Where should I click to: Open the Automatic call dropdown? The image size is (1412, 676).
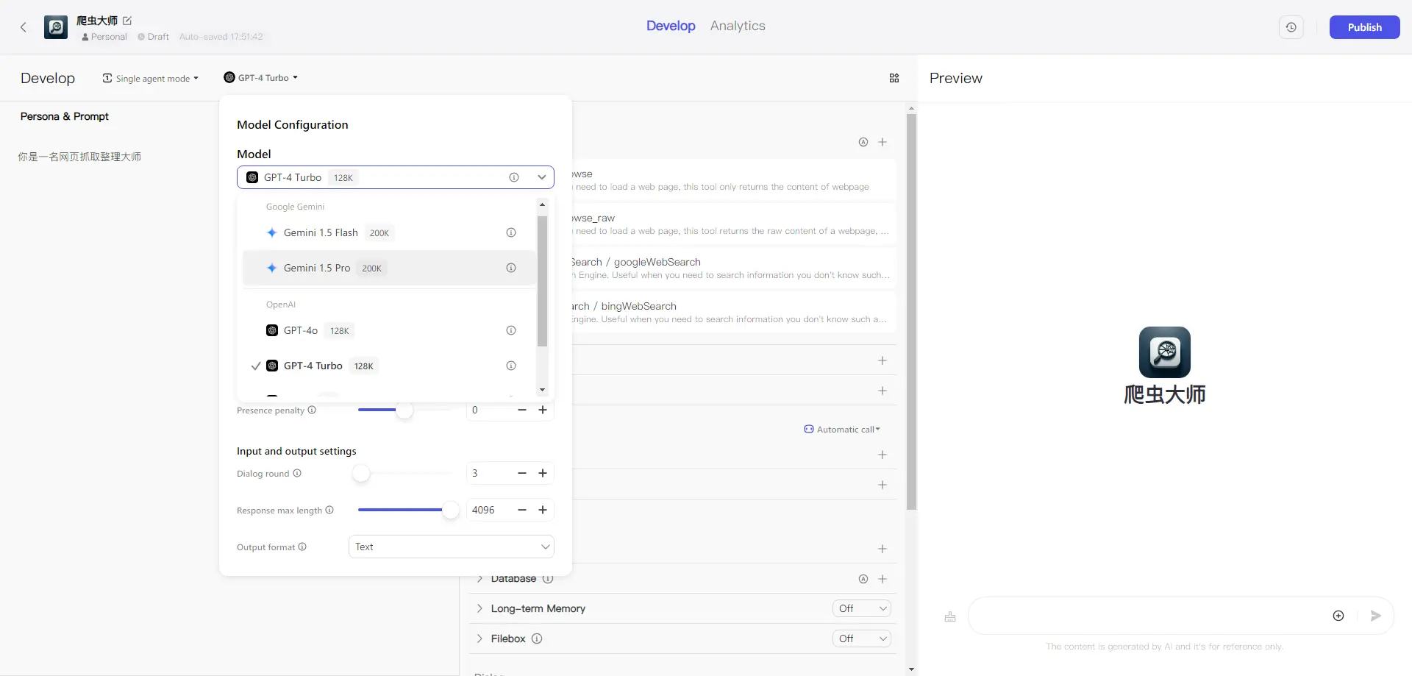click(x=842, y=430)
